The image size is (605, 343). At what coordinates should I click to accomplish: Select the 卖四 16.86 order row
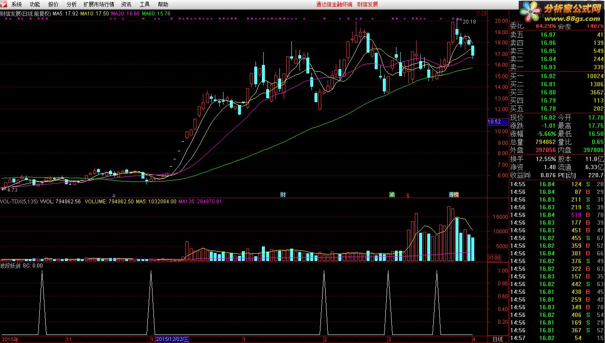click(x=557, y=43)
